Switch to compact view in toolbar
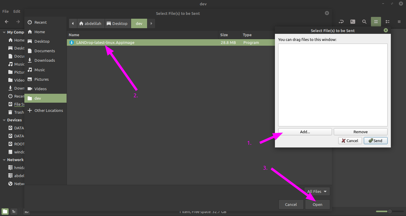The width and height of the screenshot is (406, 216). pos(399,22)
